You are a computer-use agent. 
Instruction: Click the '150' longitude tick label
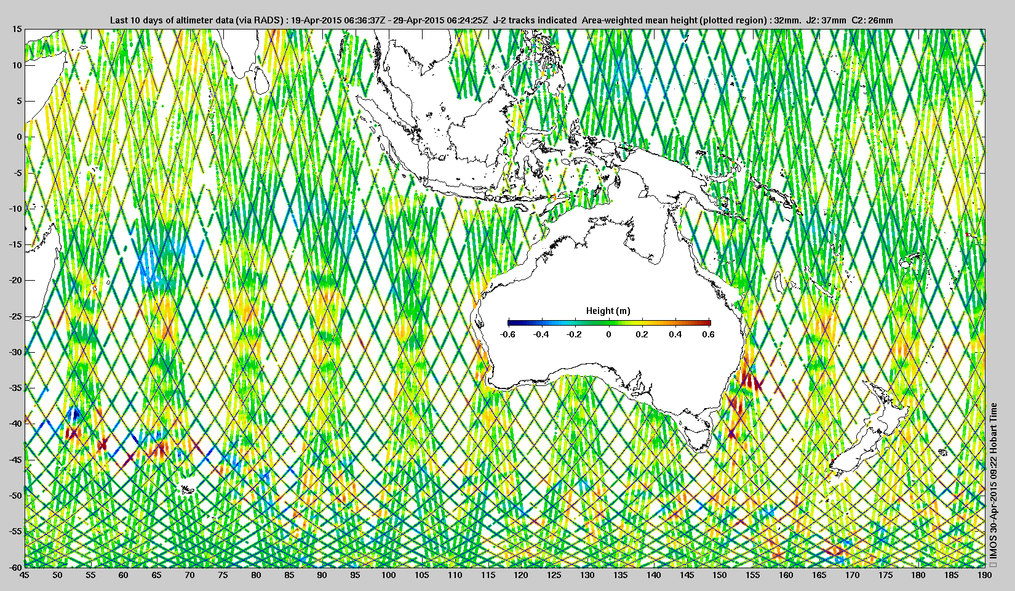(720, 575)
